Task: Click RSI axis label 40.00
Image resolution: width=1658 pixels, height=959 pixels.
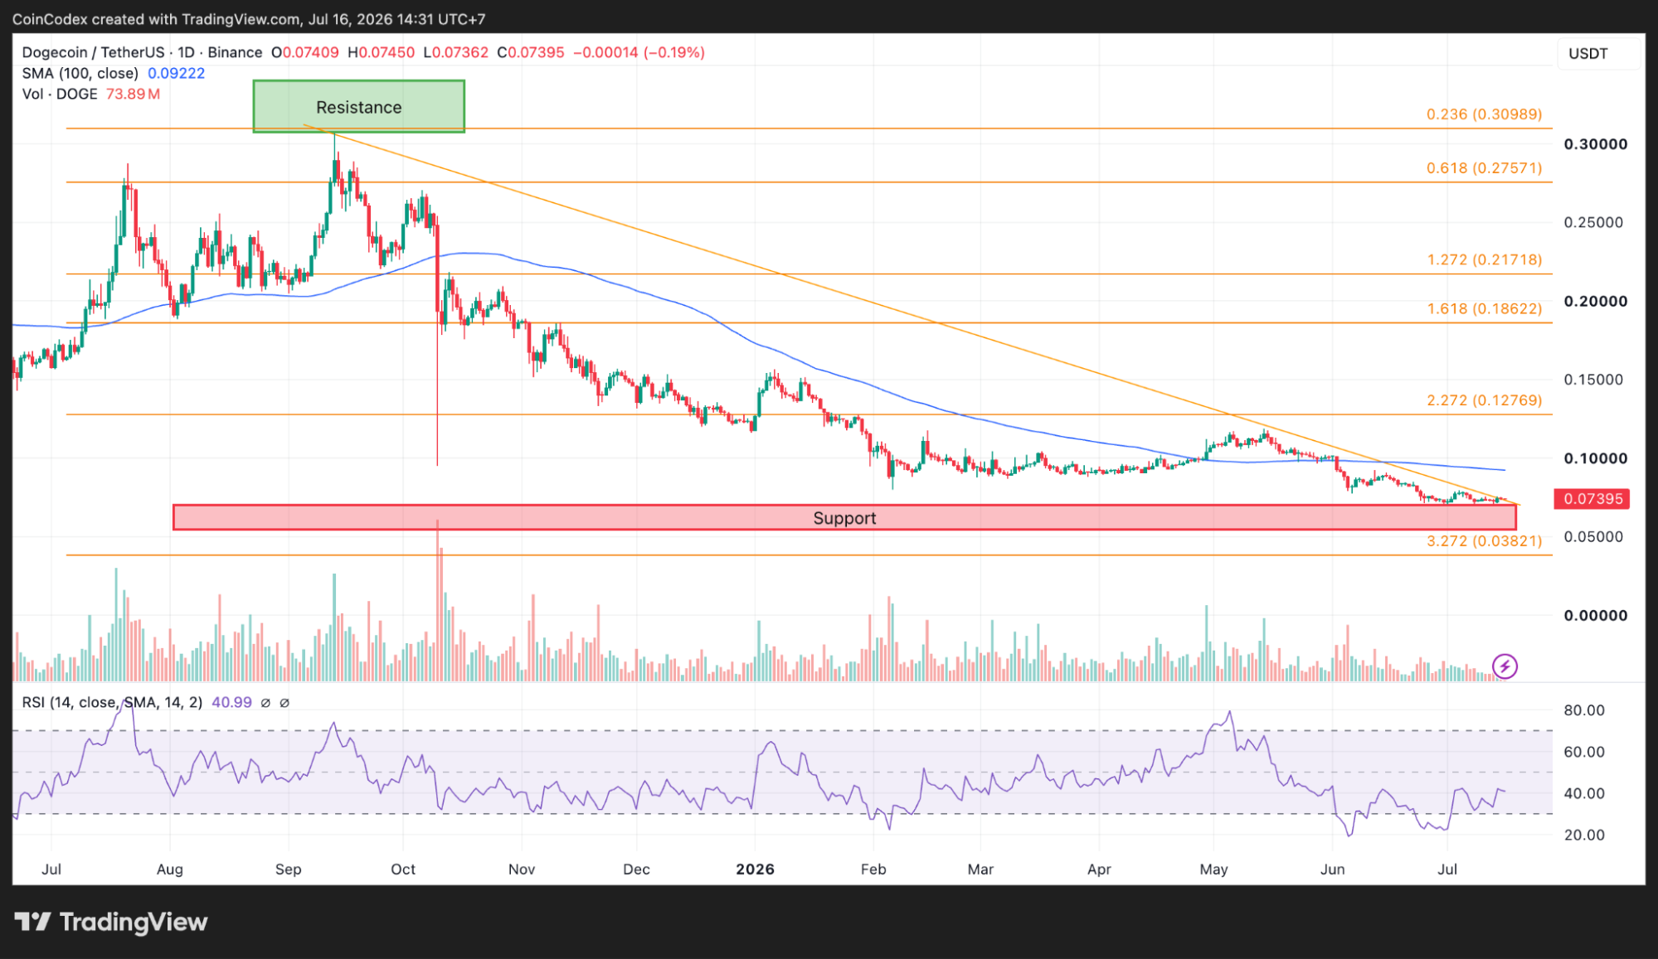Action: (1584, 793)
